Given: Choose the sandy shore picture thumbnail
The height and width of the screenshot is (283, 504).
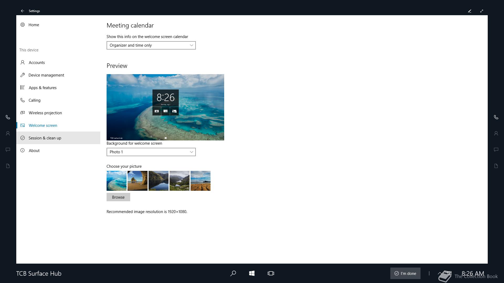Looking at the screenshot, I should pyautogui.click(x=201, y=181).
